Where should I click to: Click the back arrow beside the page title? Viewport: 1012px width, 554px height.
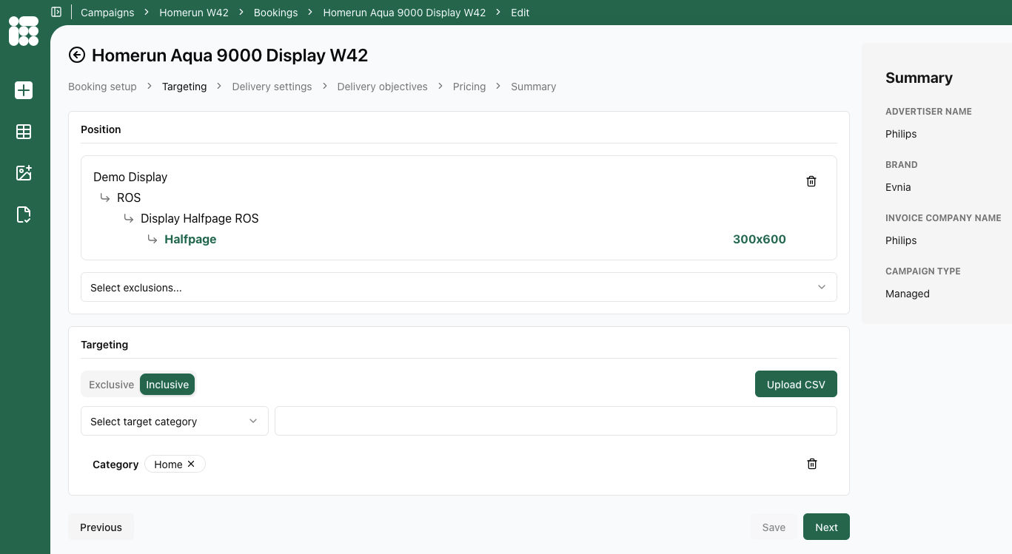click(x=77, y=55)
